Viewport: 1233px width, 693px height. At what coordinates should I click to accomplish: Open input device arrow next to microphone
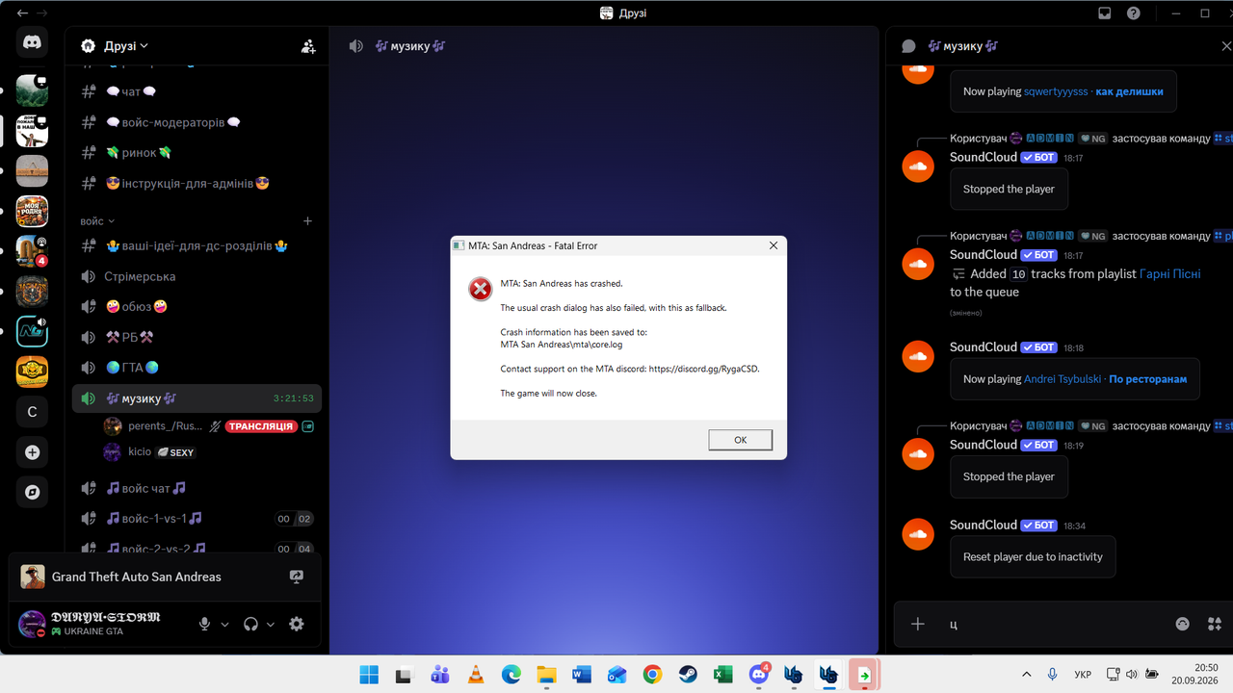pyautogui.click(x=225, y=624)
